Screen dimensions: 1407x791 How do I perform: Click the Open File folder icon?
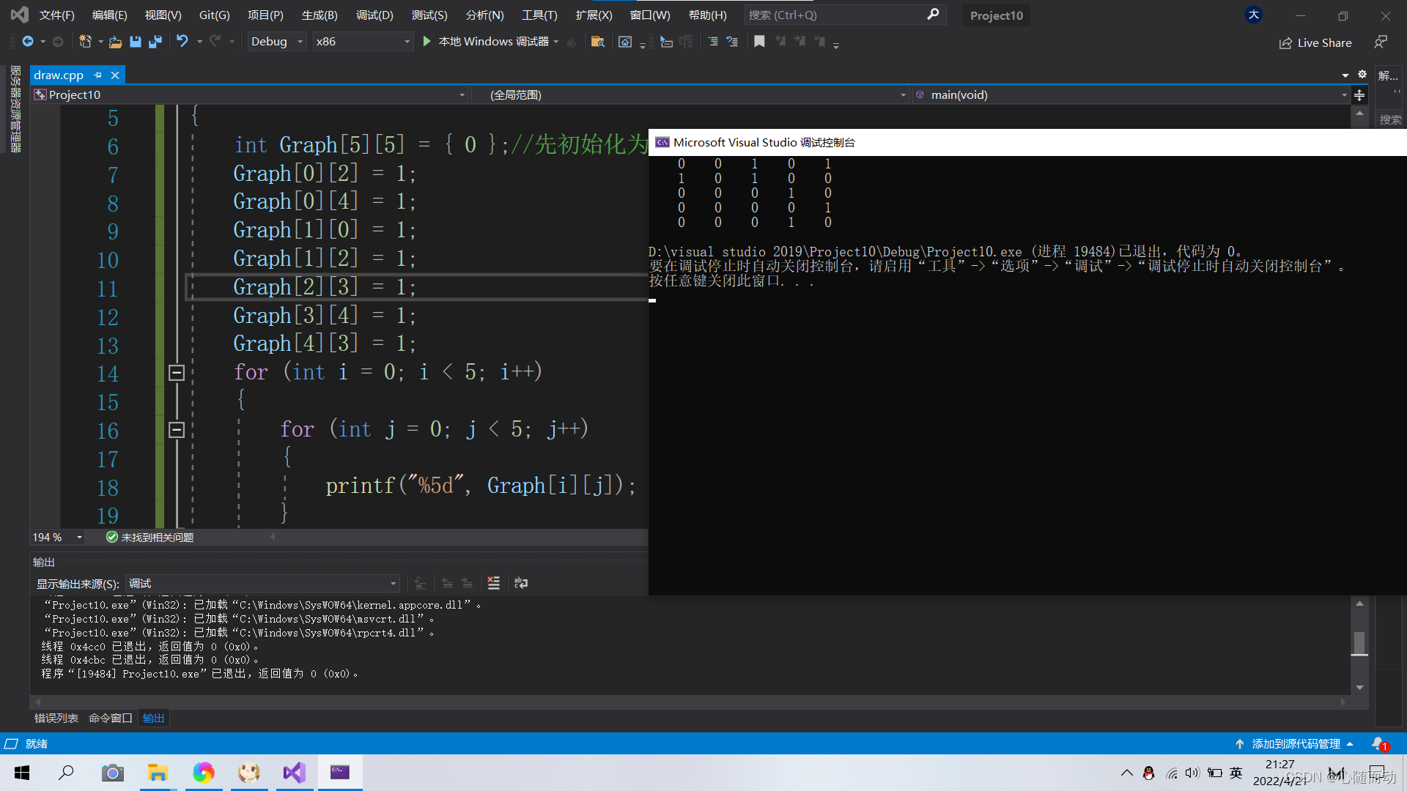[115, 42]
